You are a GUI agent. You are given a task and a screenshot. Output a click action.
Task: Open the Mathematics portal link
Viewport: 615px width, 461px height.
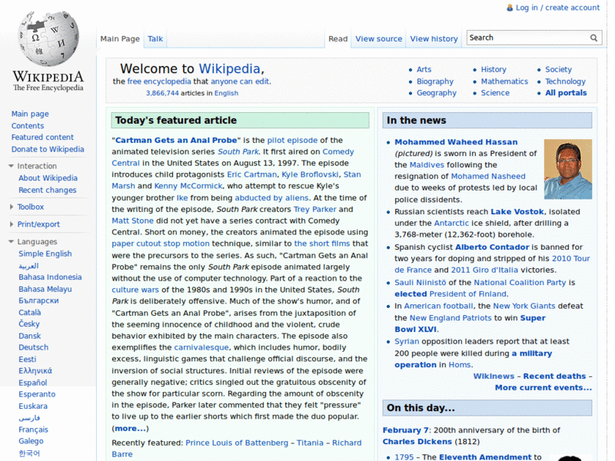tap(504, 81)
